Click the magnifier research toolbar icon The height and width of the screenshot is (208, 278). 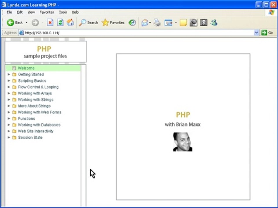193,23
